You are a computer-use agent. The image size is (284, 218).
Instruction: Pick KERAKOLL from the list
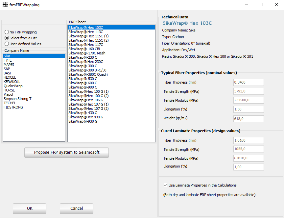(x=34, y=82)
